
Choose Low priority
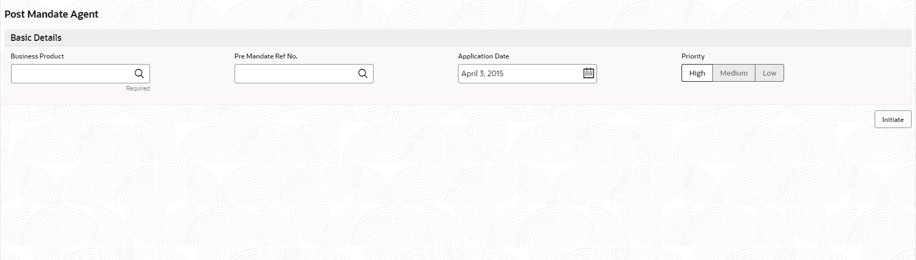pyautogui.click(x=769, y=73)
